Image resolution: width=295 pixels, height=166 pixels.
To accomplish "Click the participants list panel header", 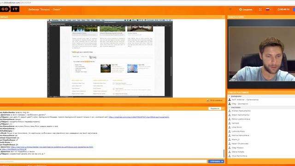I will tap(261, 93).
